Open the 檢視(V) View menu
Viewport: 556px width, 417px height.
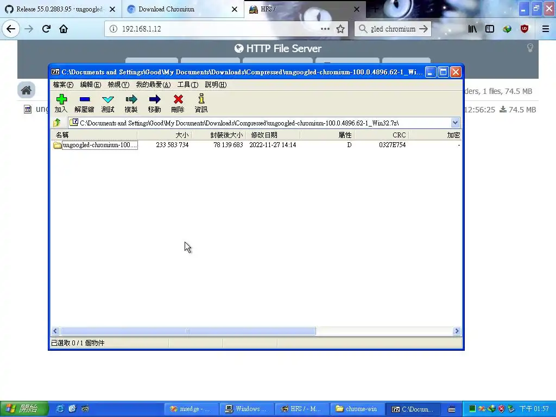coord(118,84)
